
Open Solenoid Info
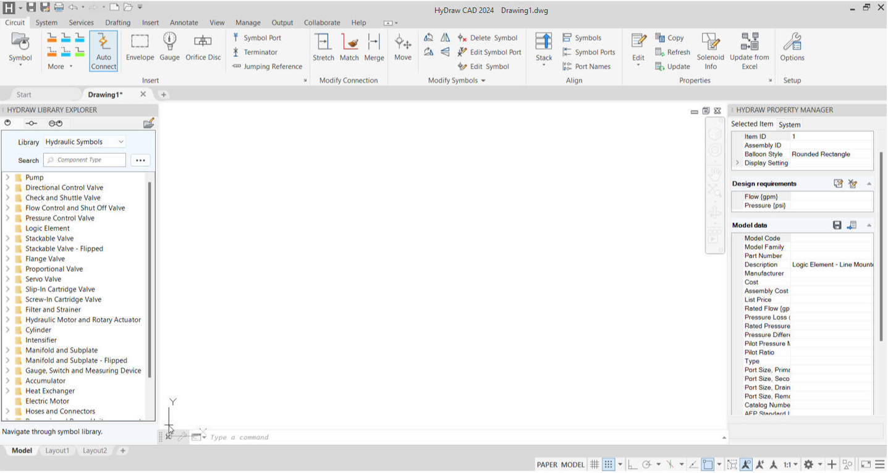[x=711, y=51]
